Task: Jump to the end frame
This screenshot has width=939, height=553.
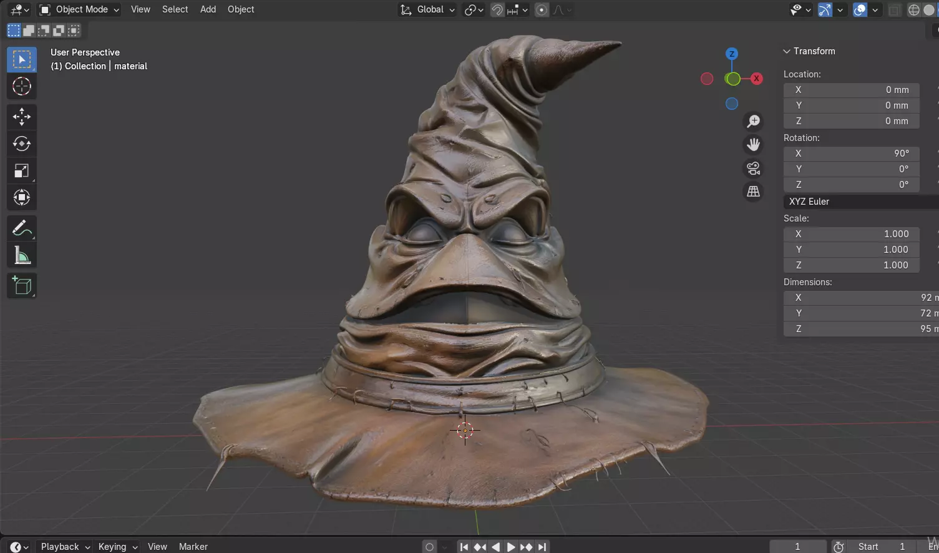Action: (542, 547)
